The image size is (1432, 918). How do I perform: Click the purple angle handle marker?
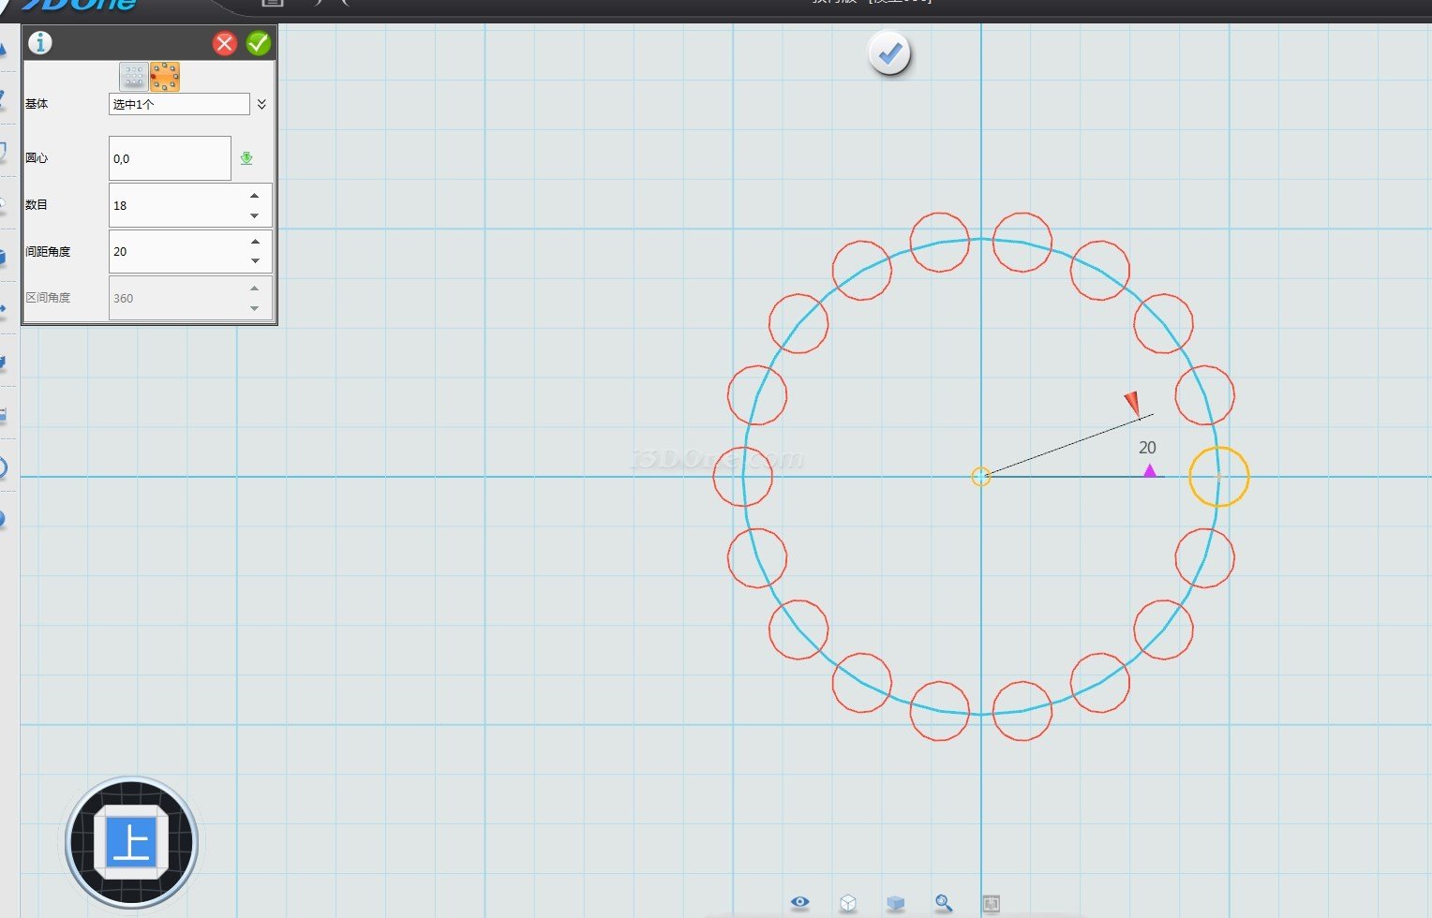(1150, 471)
